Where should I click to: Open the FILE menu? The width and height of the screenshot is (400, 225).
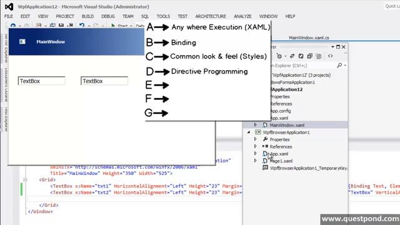click(x=8, y=16)
